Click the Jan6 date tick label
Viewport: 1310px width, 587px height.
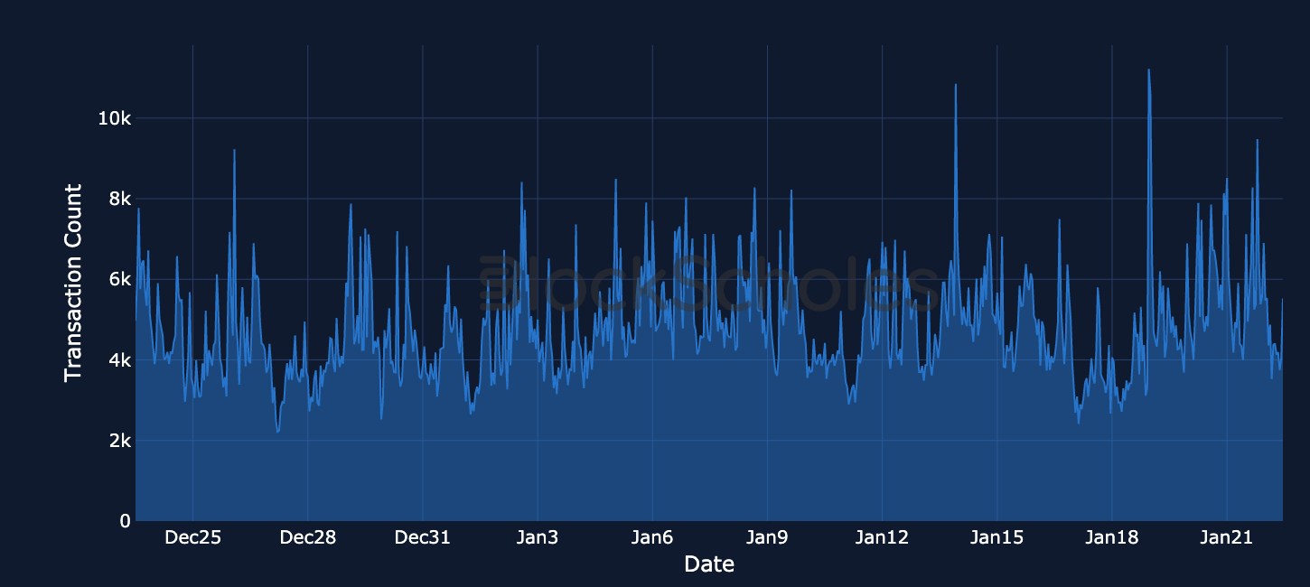point(651,538)
